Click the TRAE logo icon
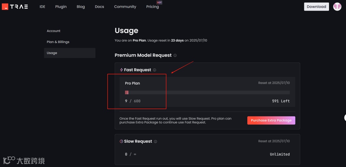The image size is (346, 167). 5,6
